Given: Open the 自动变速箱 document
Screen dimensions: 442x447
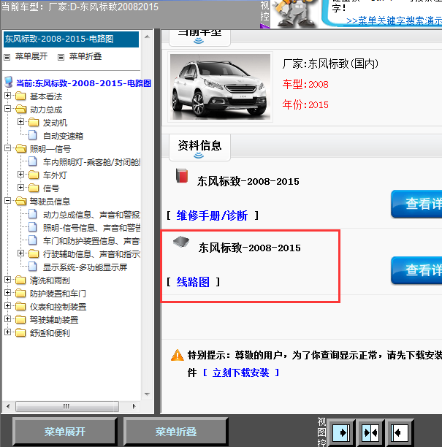Looking at the screenshot, I should click(x=63, y=136).
